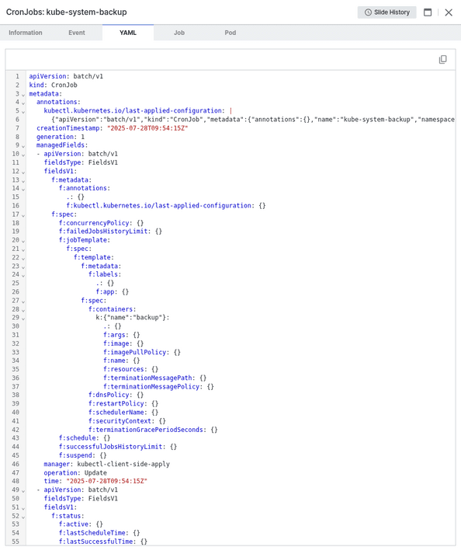Collapse f:jobTemplate fold on line 20

pyautogui.click(x=23, y=241)
